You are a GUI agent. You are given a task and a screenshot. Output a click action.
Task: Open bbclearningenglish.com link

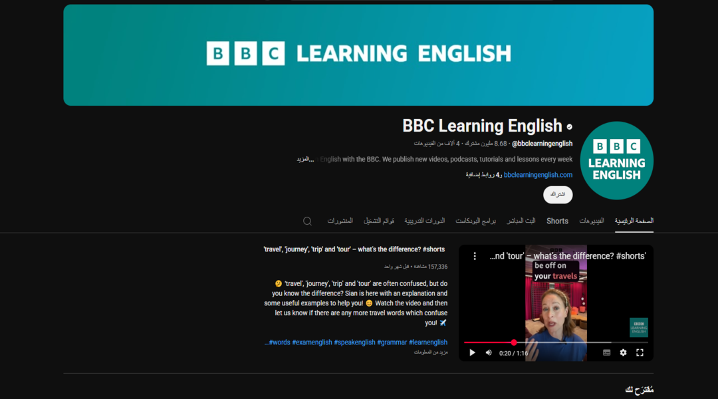point(538,175)
